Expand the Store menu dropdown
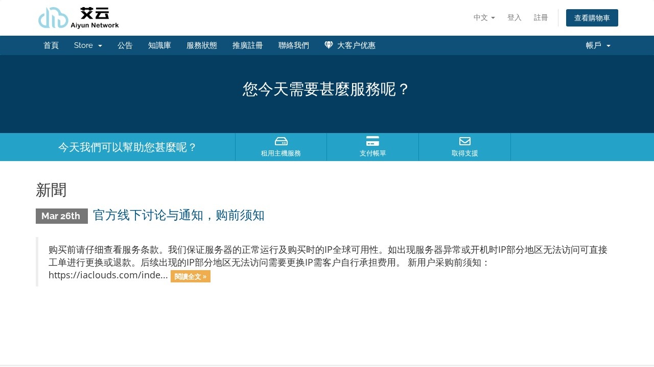The width and height of the screenshot is (654, 367). pyautogui.click(x=88, y=45)
